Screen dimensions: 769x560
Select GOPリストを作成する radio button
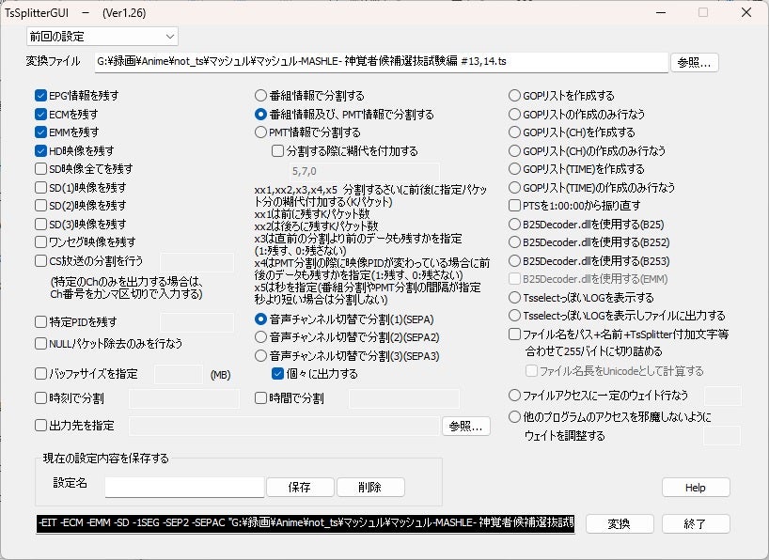pyautogui.click(x=514, y=96)
